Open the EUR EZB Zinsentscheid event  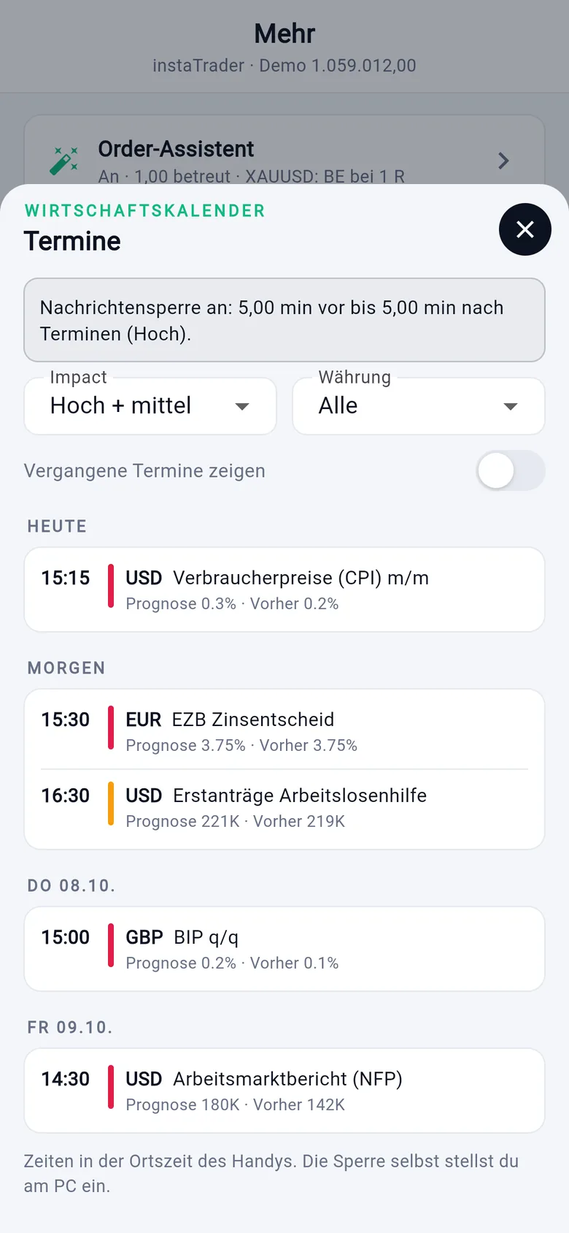pos(284,731)
